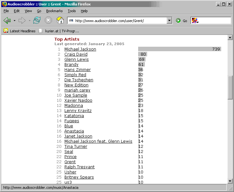
Task: Click the Back arrow navigation icon
Action: [x=7, y=20]
